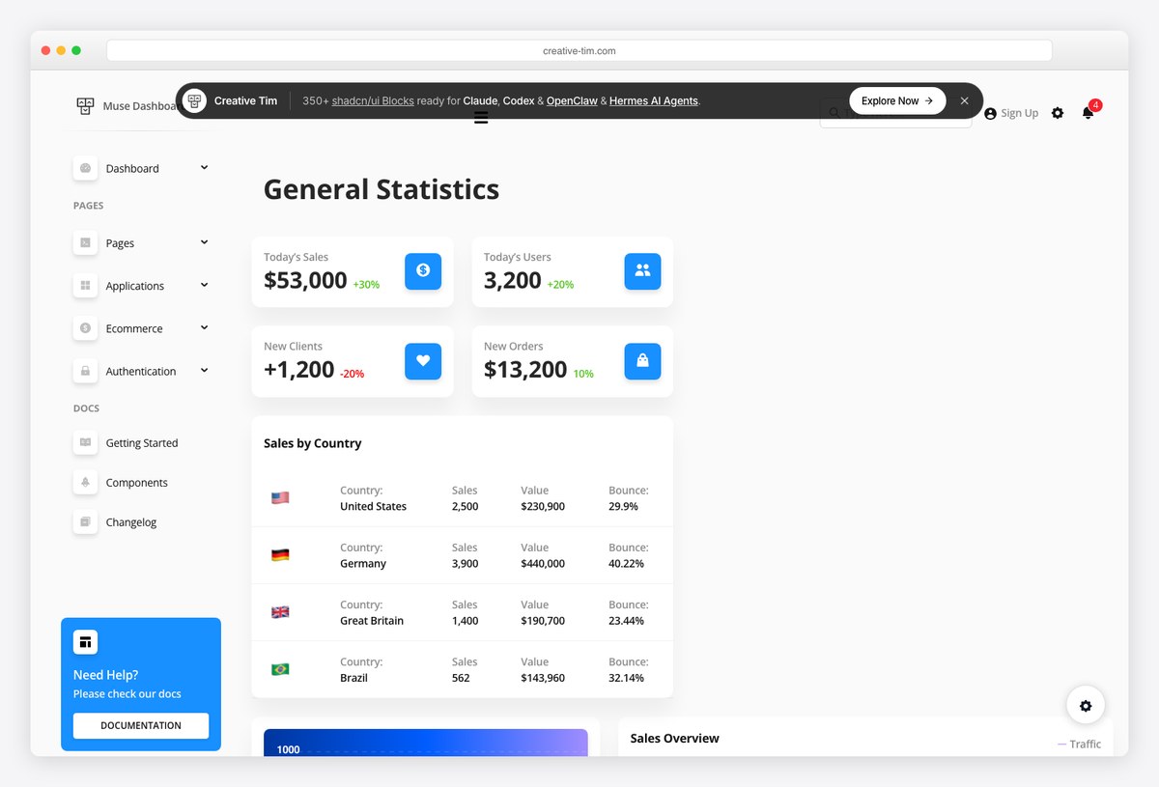Screen dimensions: 1159x787
Task: Click the Germany flag
Action: [x=280, y=555]
